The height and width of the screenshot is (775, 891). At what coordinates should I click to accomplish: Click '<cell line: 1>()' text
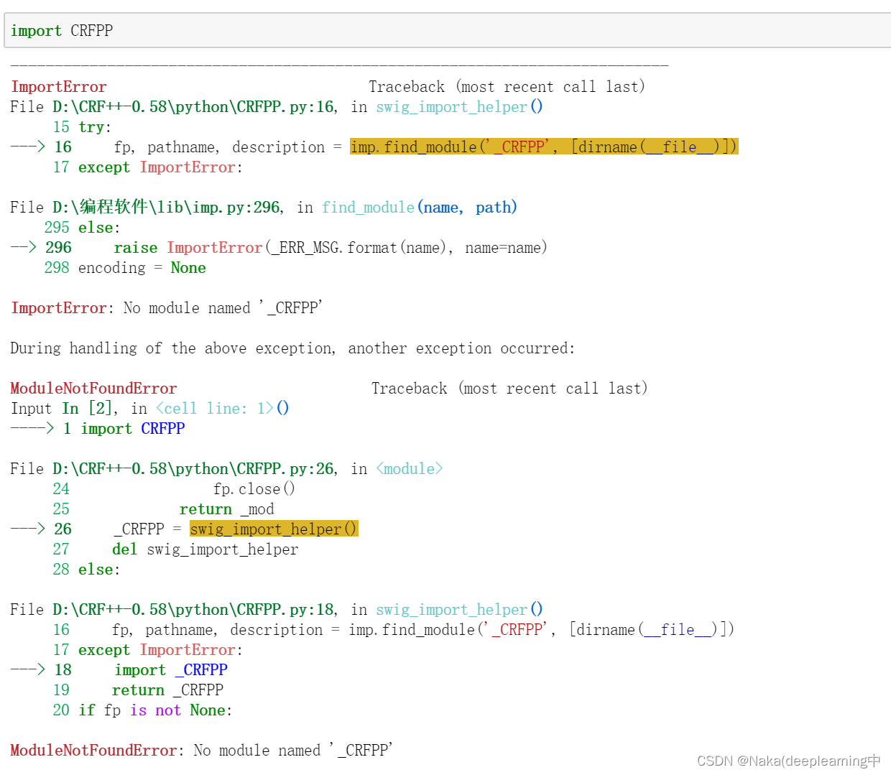[223, 409]
